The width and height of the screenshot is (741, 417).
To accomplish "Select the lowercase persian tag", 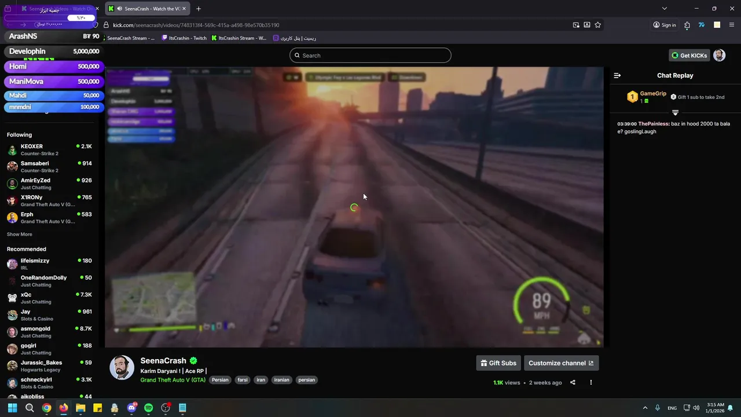I will pyautogui.click(x=307, y=380).
